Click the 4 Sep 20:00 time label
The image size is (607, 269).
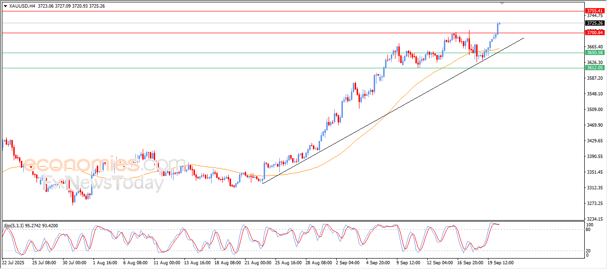[x=378, y=262]
